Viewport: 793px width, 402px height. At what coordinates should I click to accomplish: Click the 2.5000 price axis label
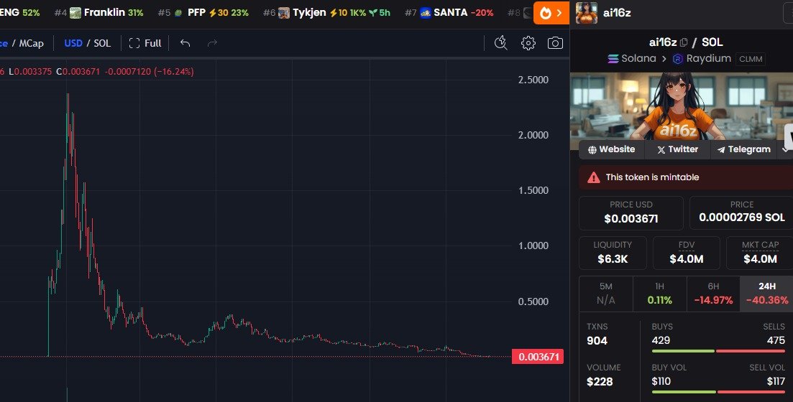[x=533, y=80]
